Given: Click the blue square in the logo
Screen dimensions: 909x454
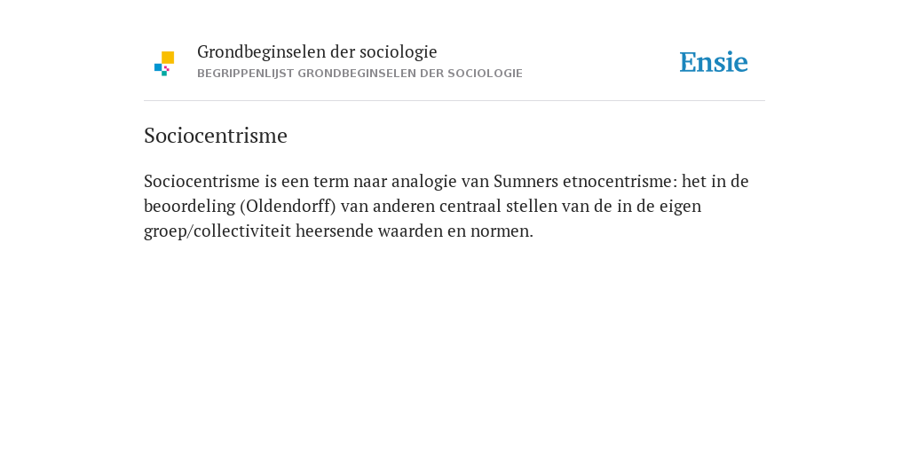Looking at the screenshot, I should point(158,67).
